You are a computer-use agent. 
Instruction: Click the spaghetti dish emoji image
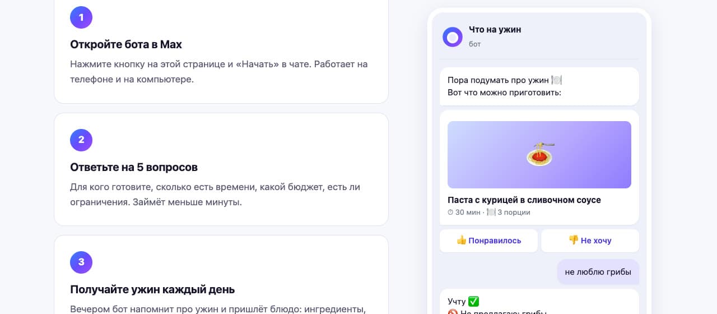[x=540, y=154]
